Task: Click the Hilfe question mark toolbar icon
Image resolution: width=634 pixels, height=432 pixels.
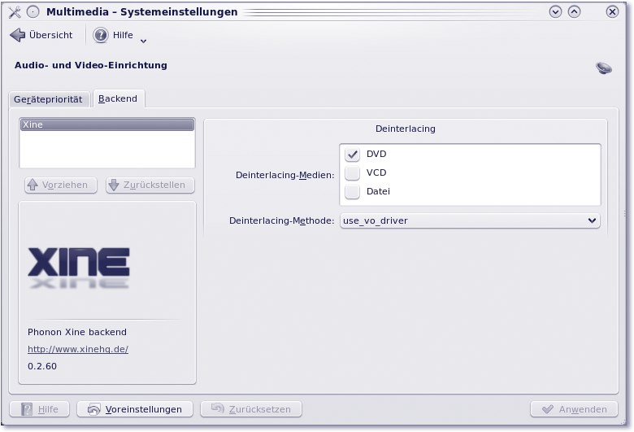Action: pos(101,35)
